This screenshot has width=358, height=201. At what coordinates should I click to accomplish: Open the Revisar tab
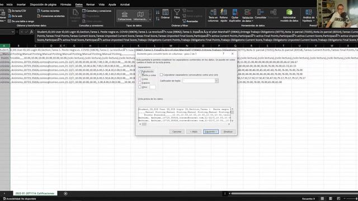coord(91,4)
